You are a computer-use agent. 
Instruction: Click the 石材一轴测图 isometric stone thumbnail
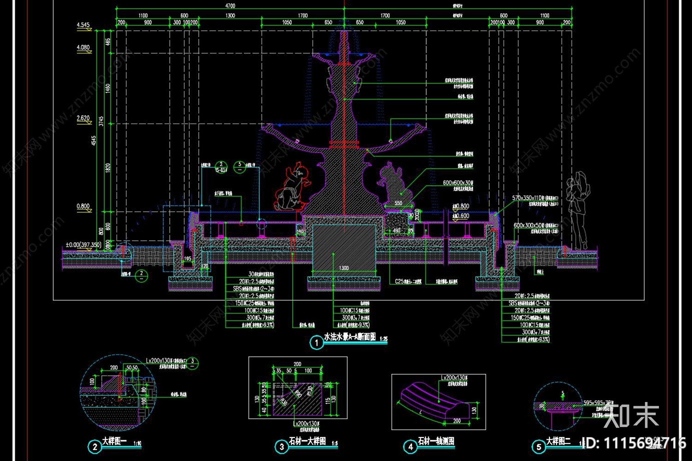[x=438, y=402]
